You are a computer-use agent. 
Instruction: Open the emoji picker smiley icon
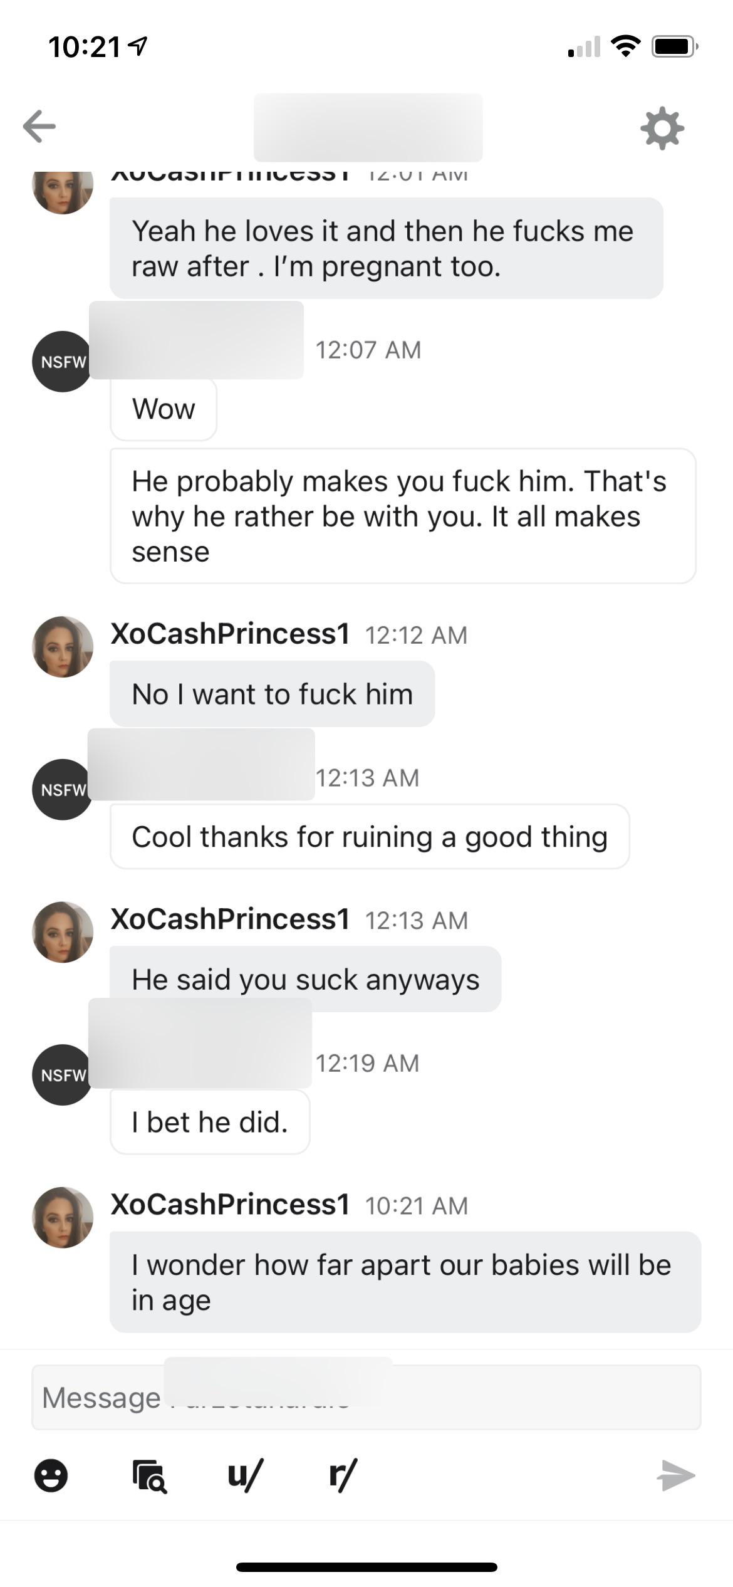tap(51, 1475)
